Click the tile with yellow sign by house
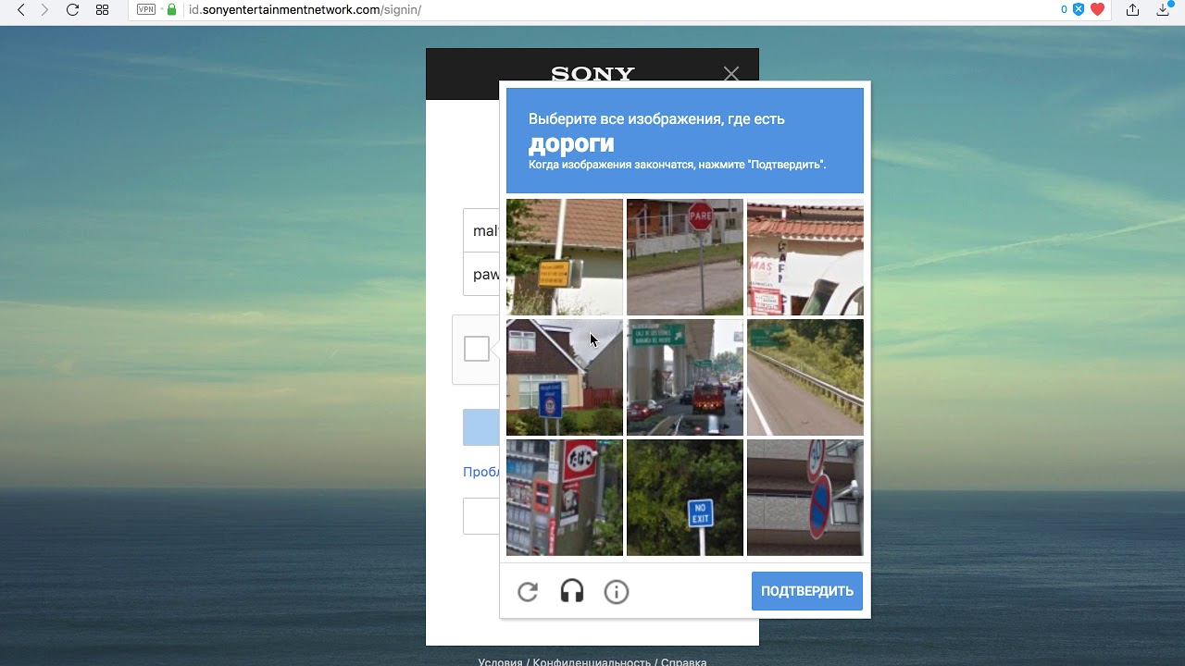Screen dimensions: 1185x666 click(565, 257)
